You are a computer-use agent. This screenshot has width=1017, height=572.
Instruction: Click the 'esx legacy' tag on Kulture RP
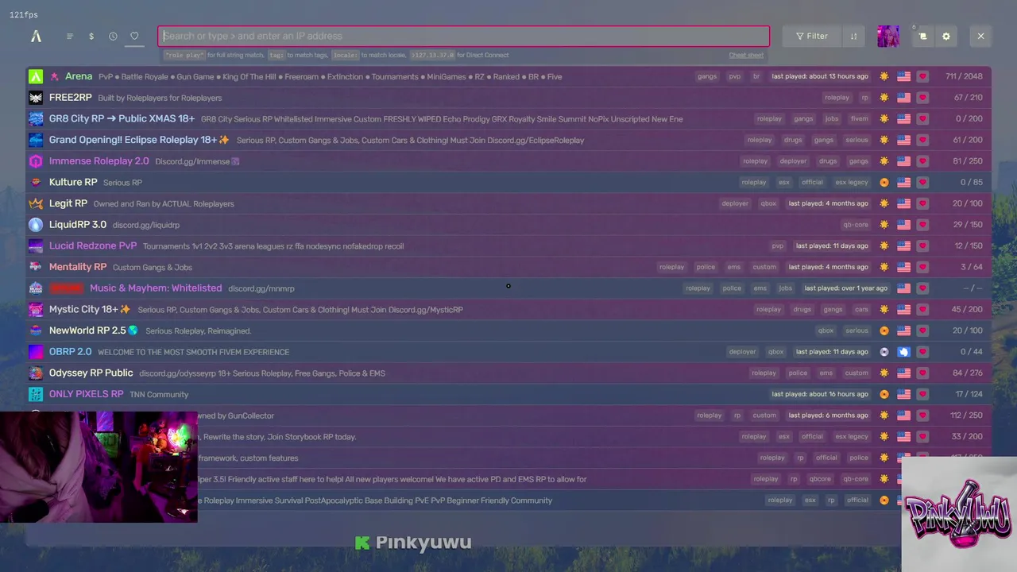pyautogui.click(x=852, y=183)
